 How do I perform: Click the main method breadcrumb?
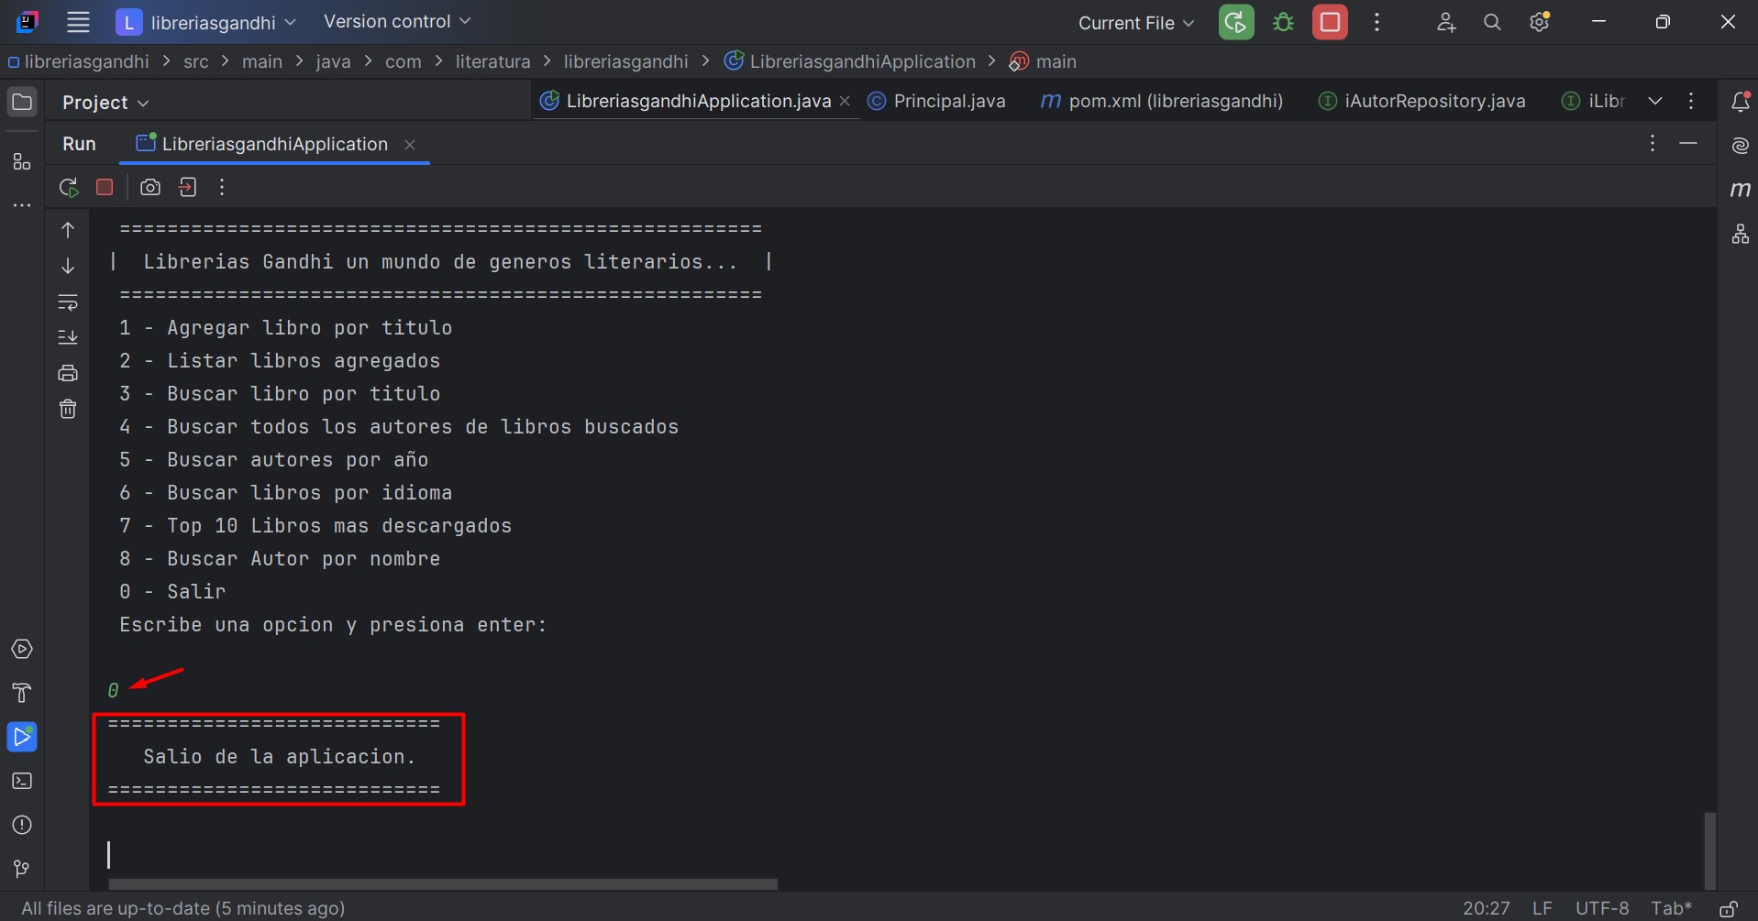1043,61
